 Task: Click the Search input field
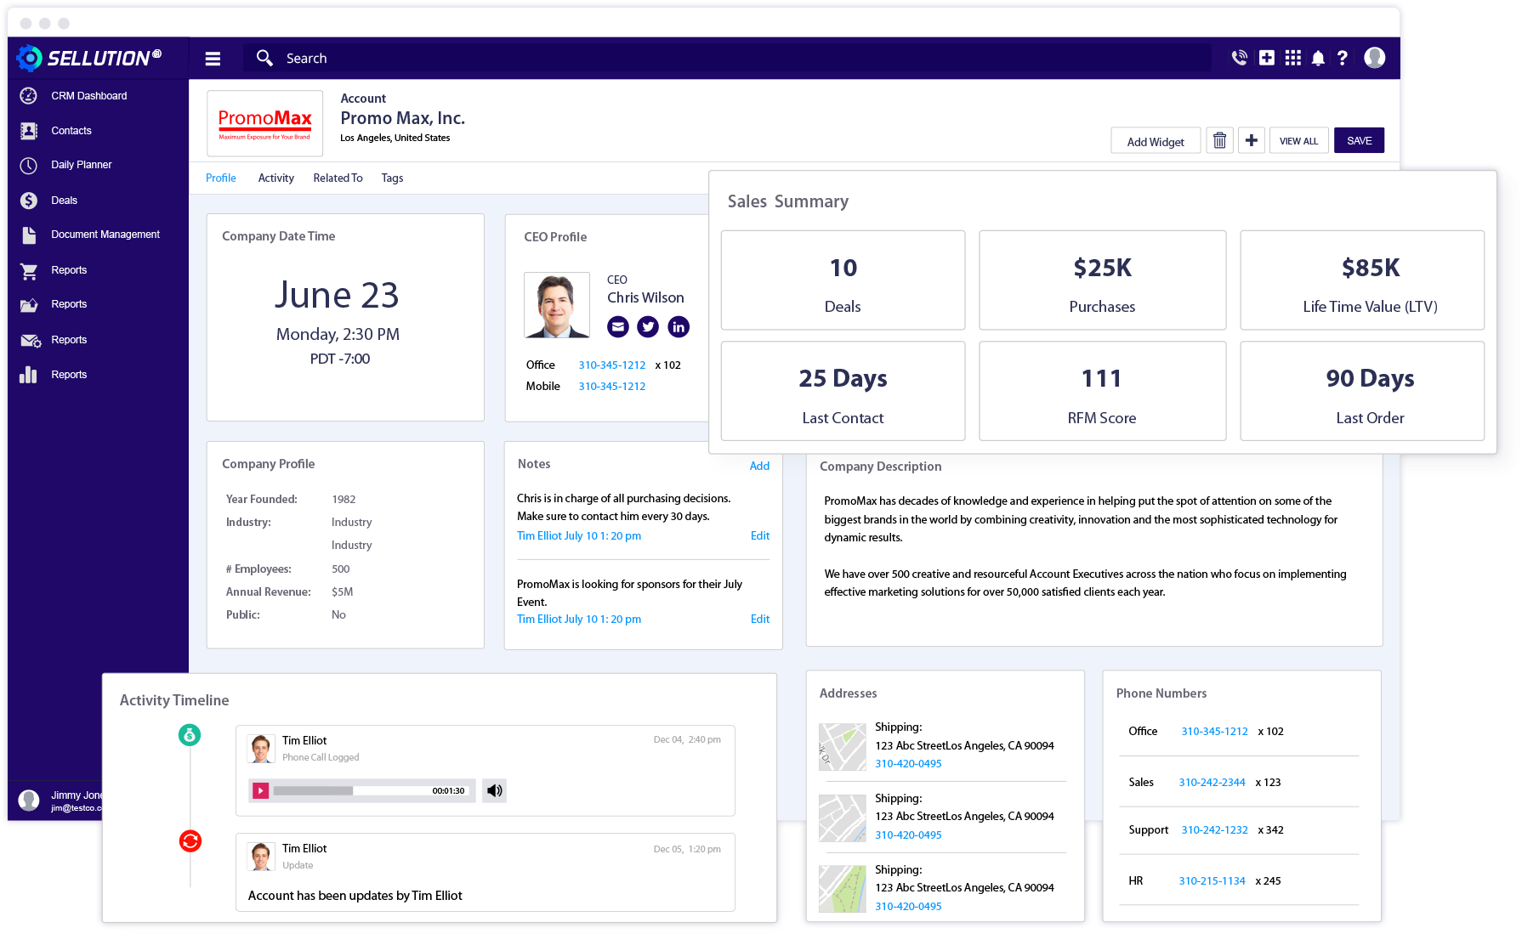click(x=727, y=58)
